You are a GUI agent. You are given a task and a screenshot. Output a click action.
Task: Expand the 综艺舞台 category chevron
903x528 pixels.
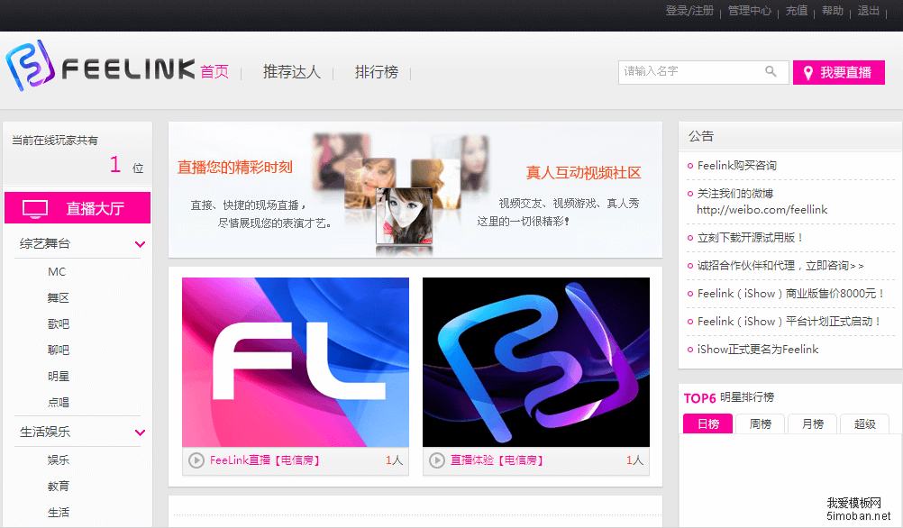(140, 243)
